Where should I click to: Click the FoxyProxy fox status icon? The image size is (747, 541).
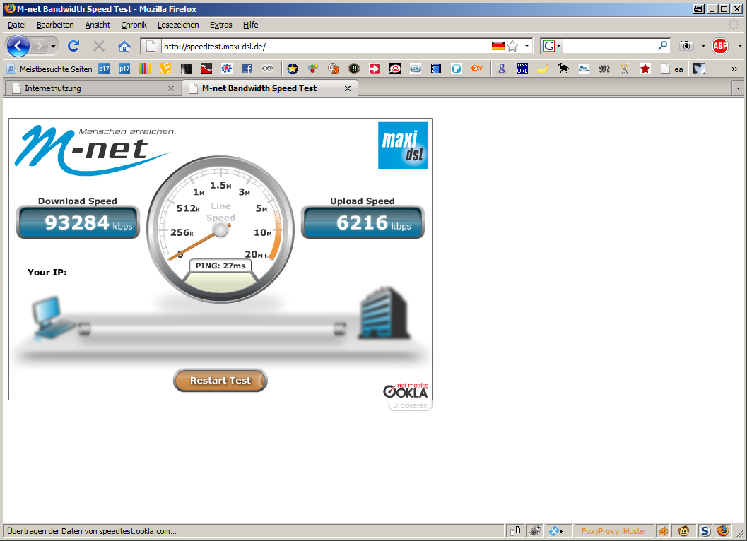tap(662, 530)
